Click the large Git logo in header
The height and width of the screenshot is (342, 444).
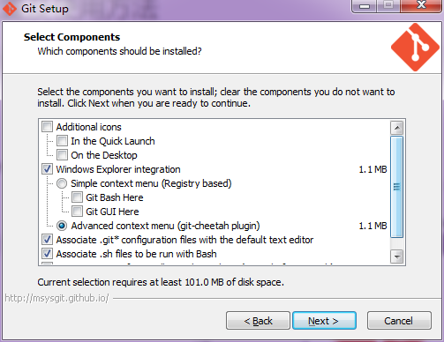(x=415, y=48)
